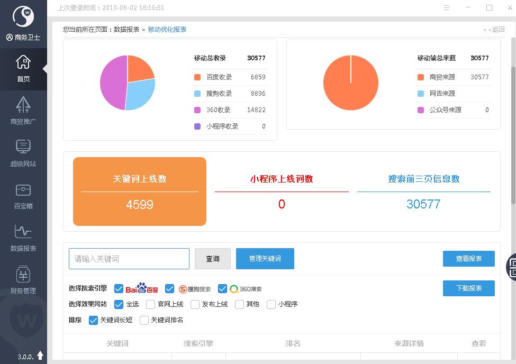Click the 商务卫士 logo icon
516x364 pixels.
coord(23,17)
